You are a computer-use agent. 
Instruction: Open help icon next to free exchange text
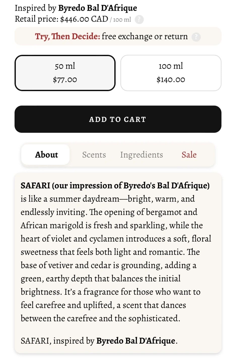click(x=196, y=37)
